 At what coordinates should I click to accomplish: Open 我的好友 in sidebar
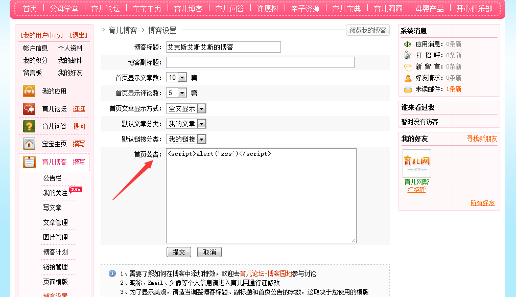(x=70, y=73)
